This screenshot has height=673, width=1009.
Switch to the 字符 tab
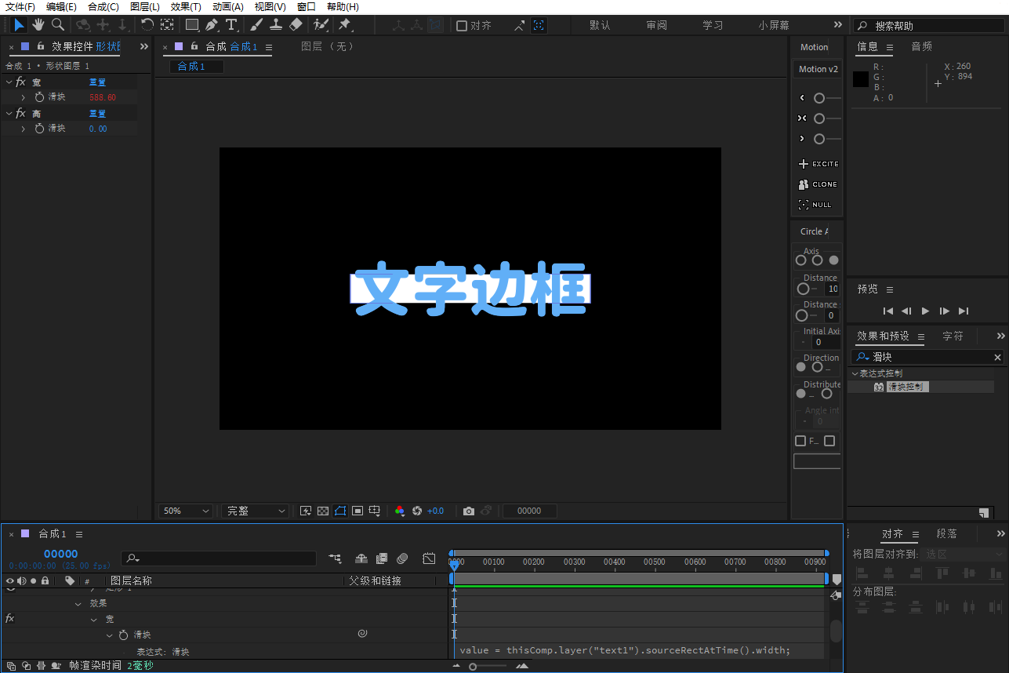[x=953, y=336]
